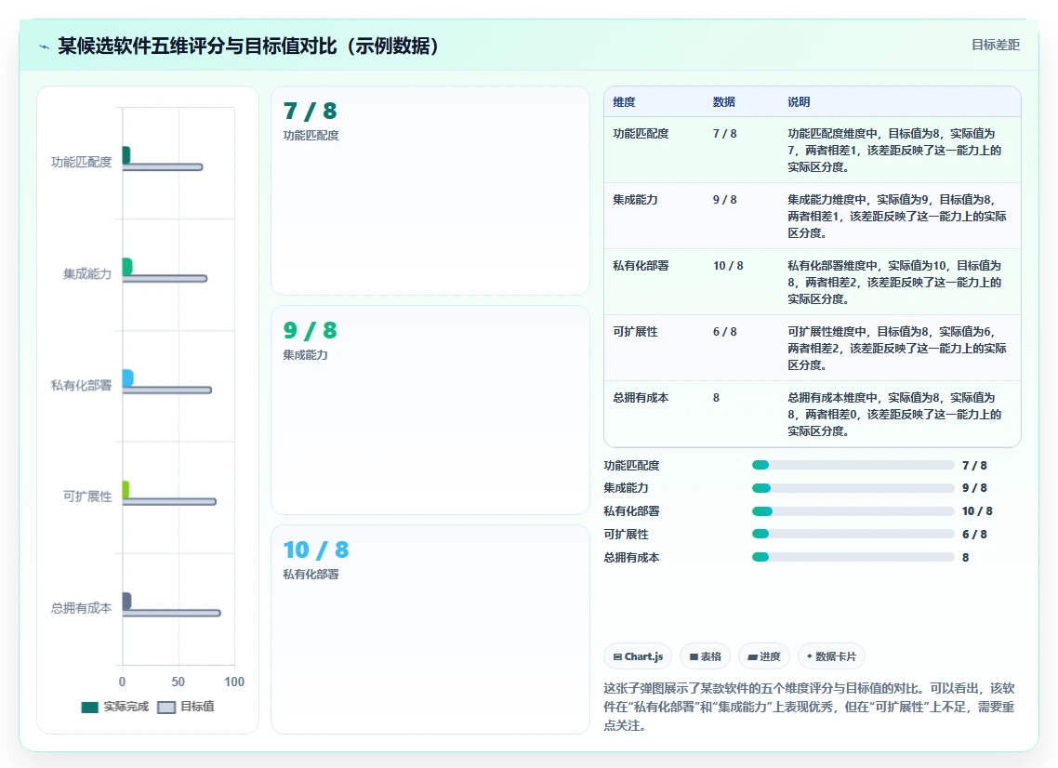Click the 总拥有成本 label beside its progress bar
Image resolution: width=1058 pixels, height=768 pixels.
coord(631,558)
